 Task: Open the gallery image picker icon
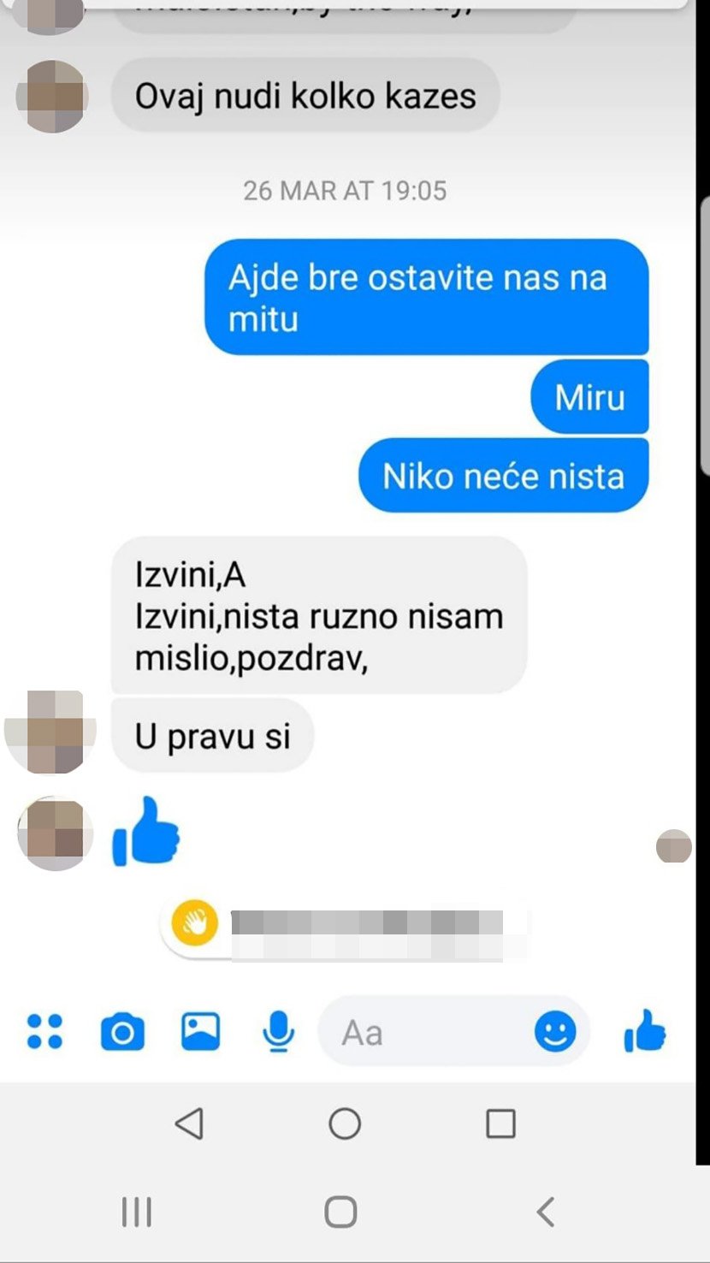[x=201, y=1031]
